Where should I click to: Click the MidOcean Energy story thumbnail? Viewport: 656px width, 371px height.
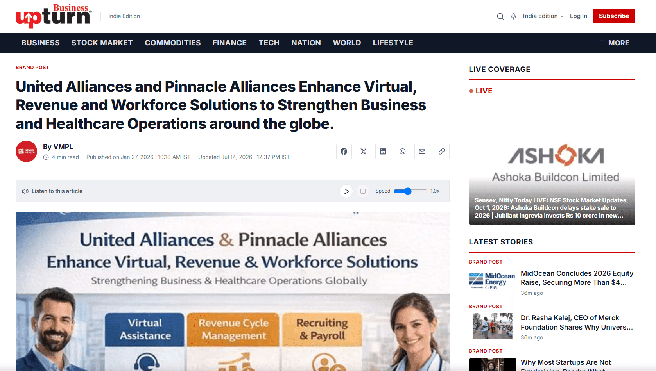point(492,281)
